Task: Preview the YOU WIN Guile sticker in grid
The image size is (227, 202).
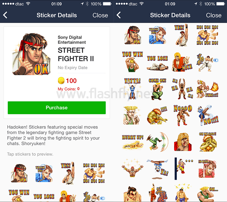Action: click(133, 62)
